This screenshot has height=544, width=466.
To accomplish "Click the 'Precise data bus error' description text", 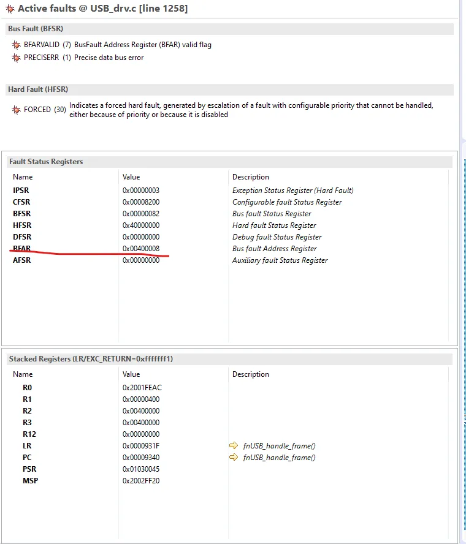I will pyautogui.click(x=109, y=58).
